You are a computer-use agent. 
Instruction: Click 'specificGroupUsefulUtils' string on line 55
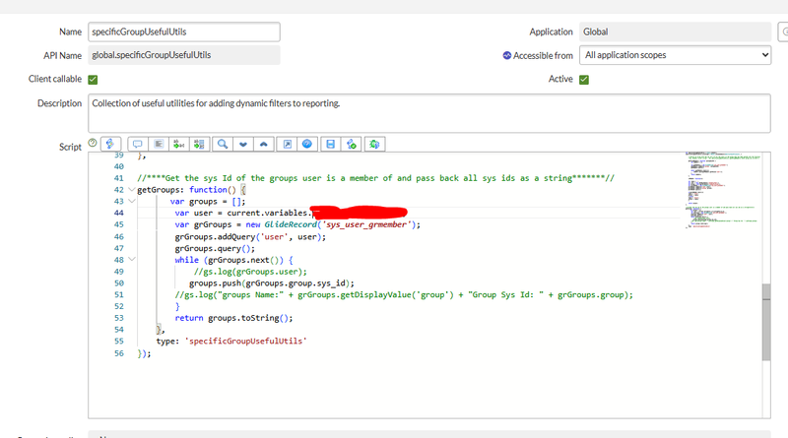[245, 342]
